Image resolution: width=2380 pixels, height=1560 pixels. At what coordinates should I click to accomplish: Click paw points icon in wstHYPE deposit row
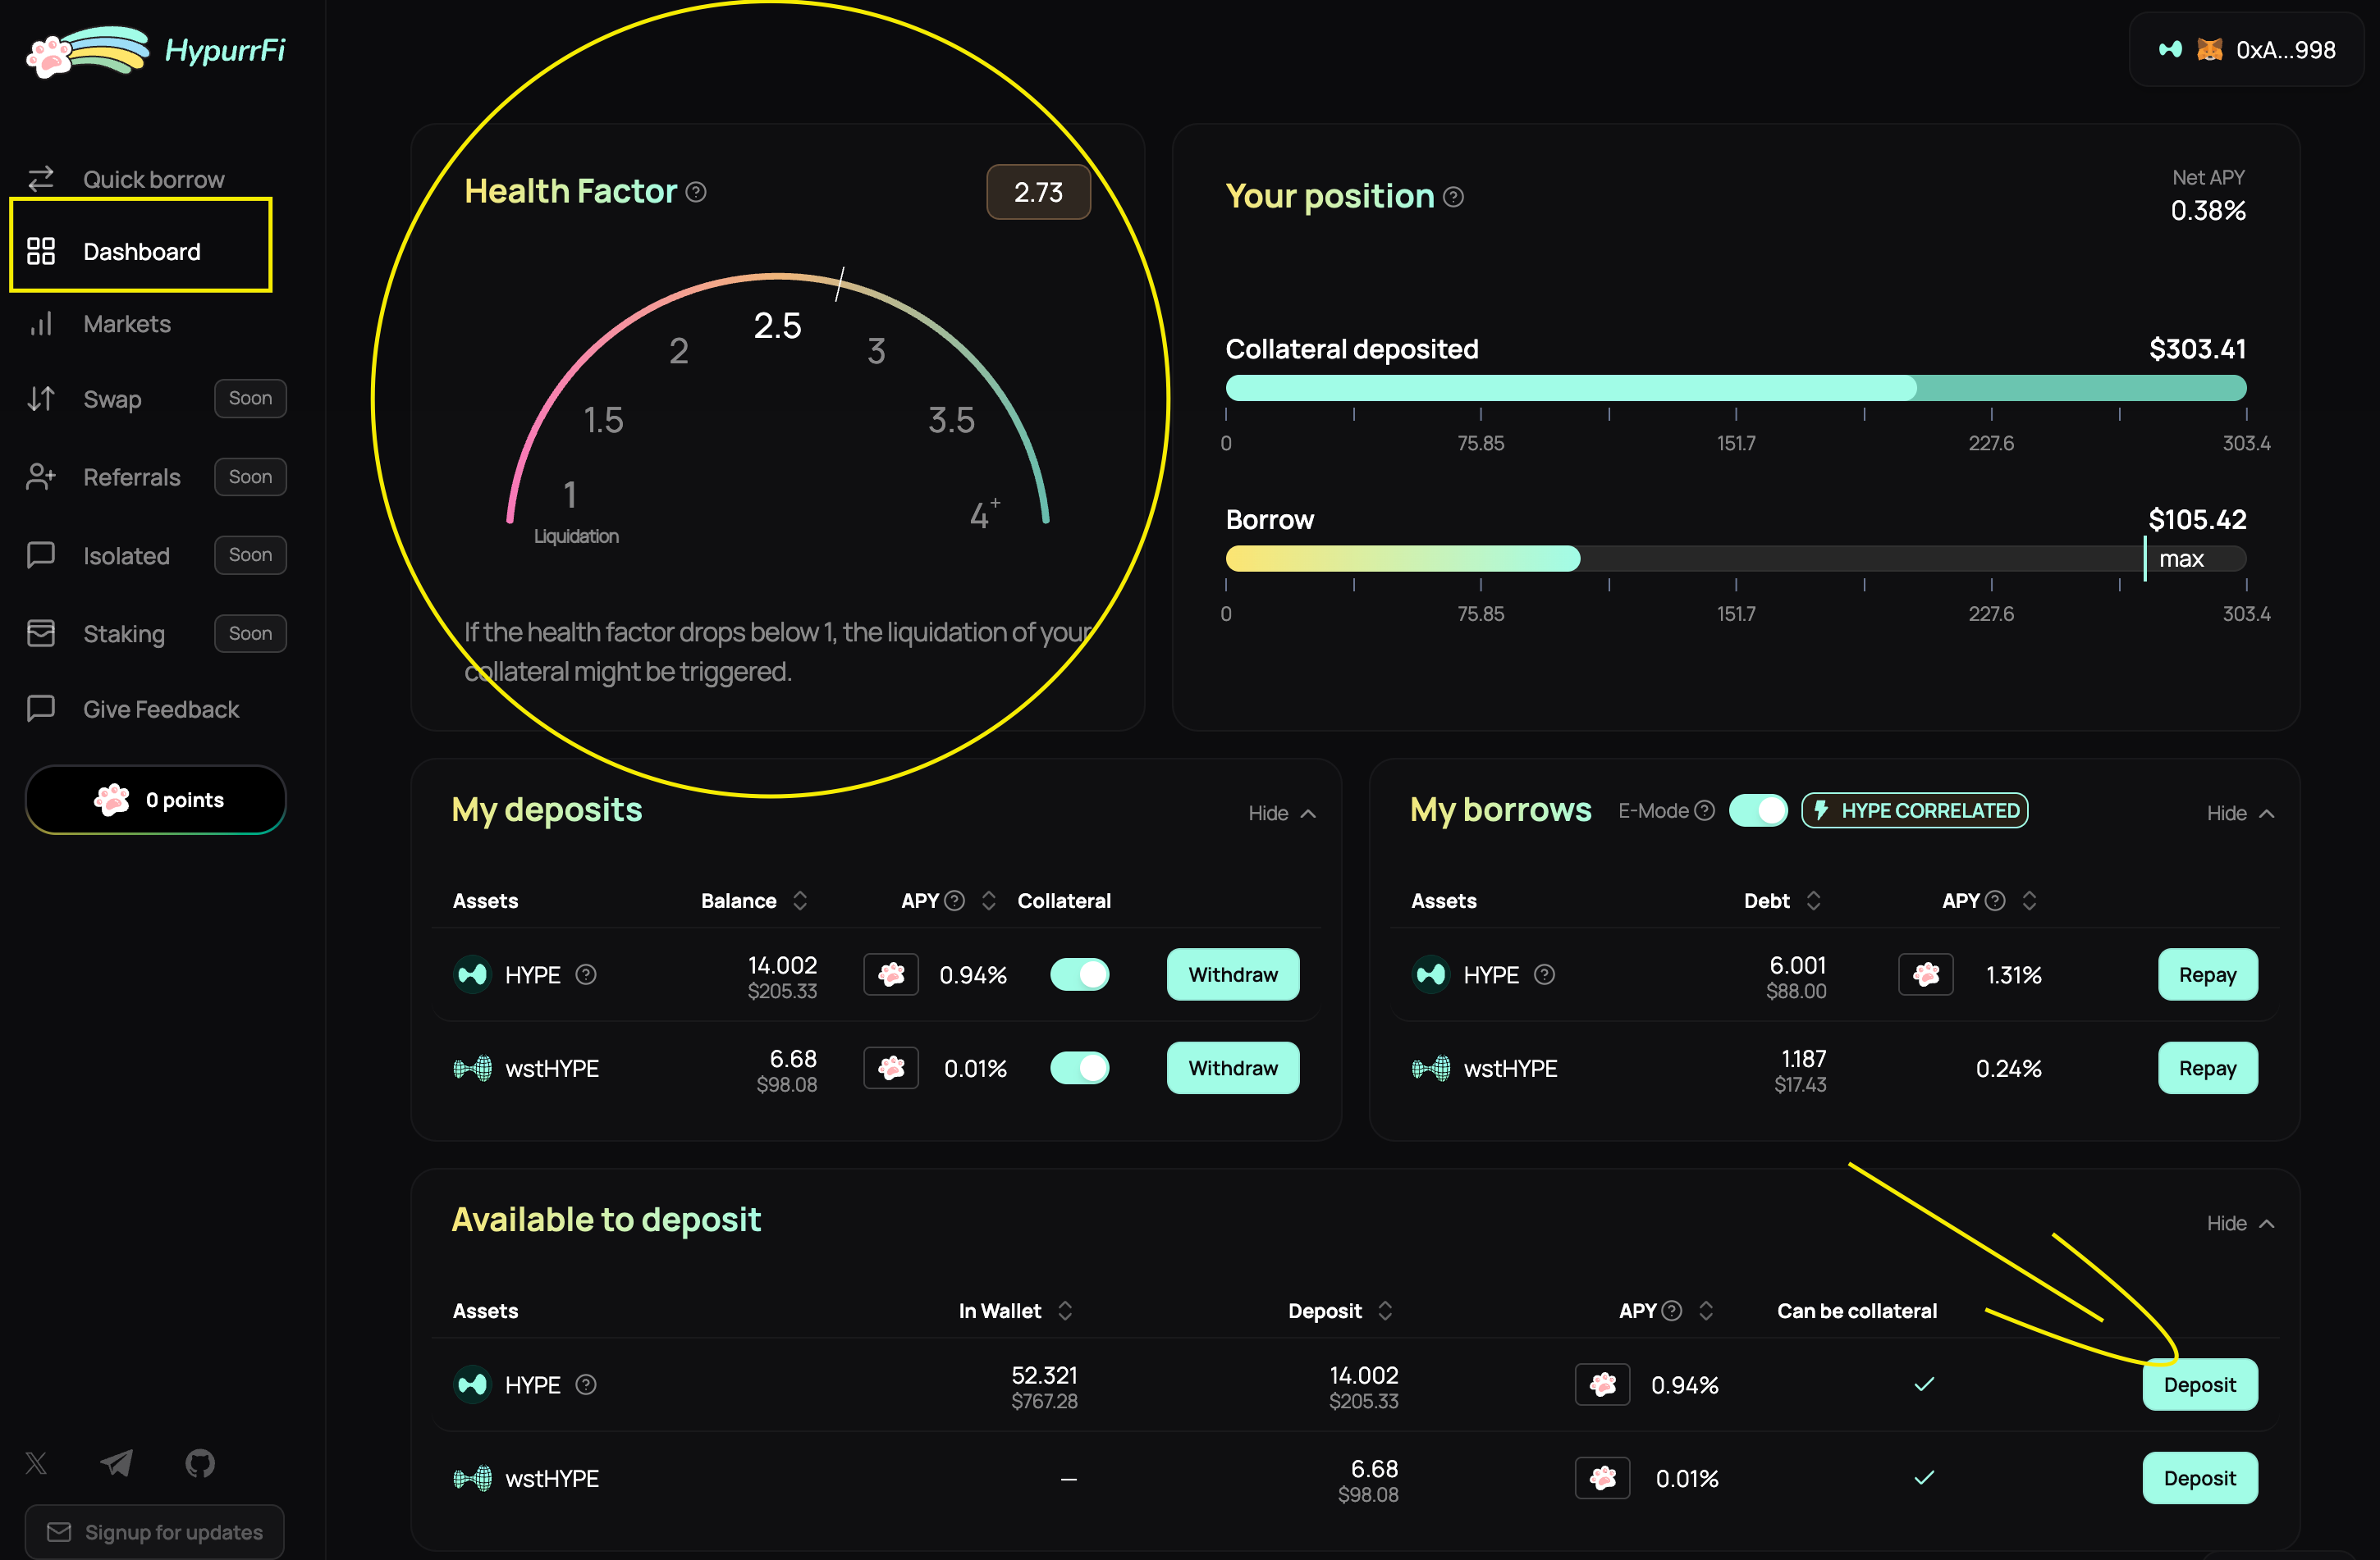[x=891, y=1069]
